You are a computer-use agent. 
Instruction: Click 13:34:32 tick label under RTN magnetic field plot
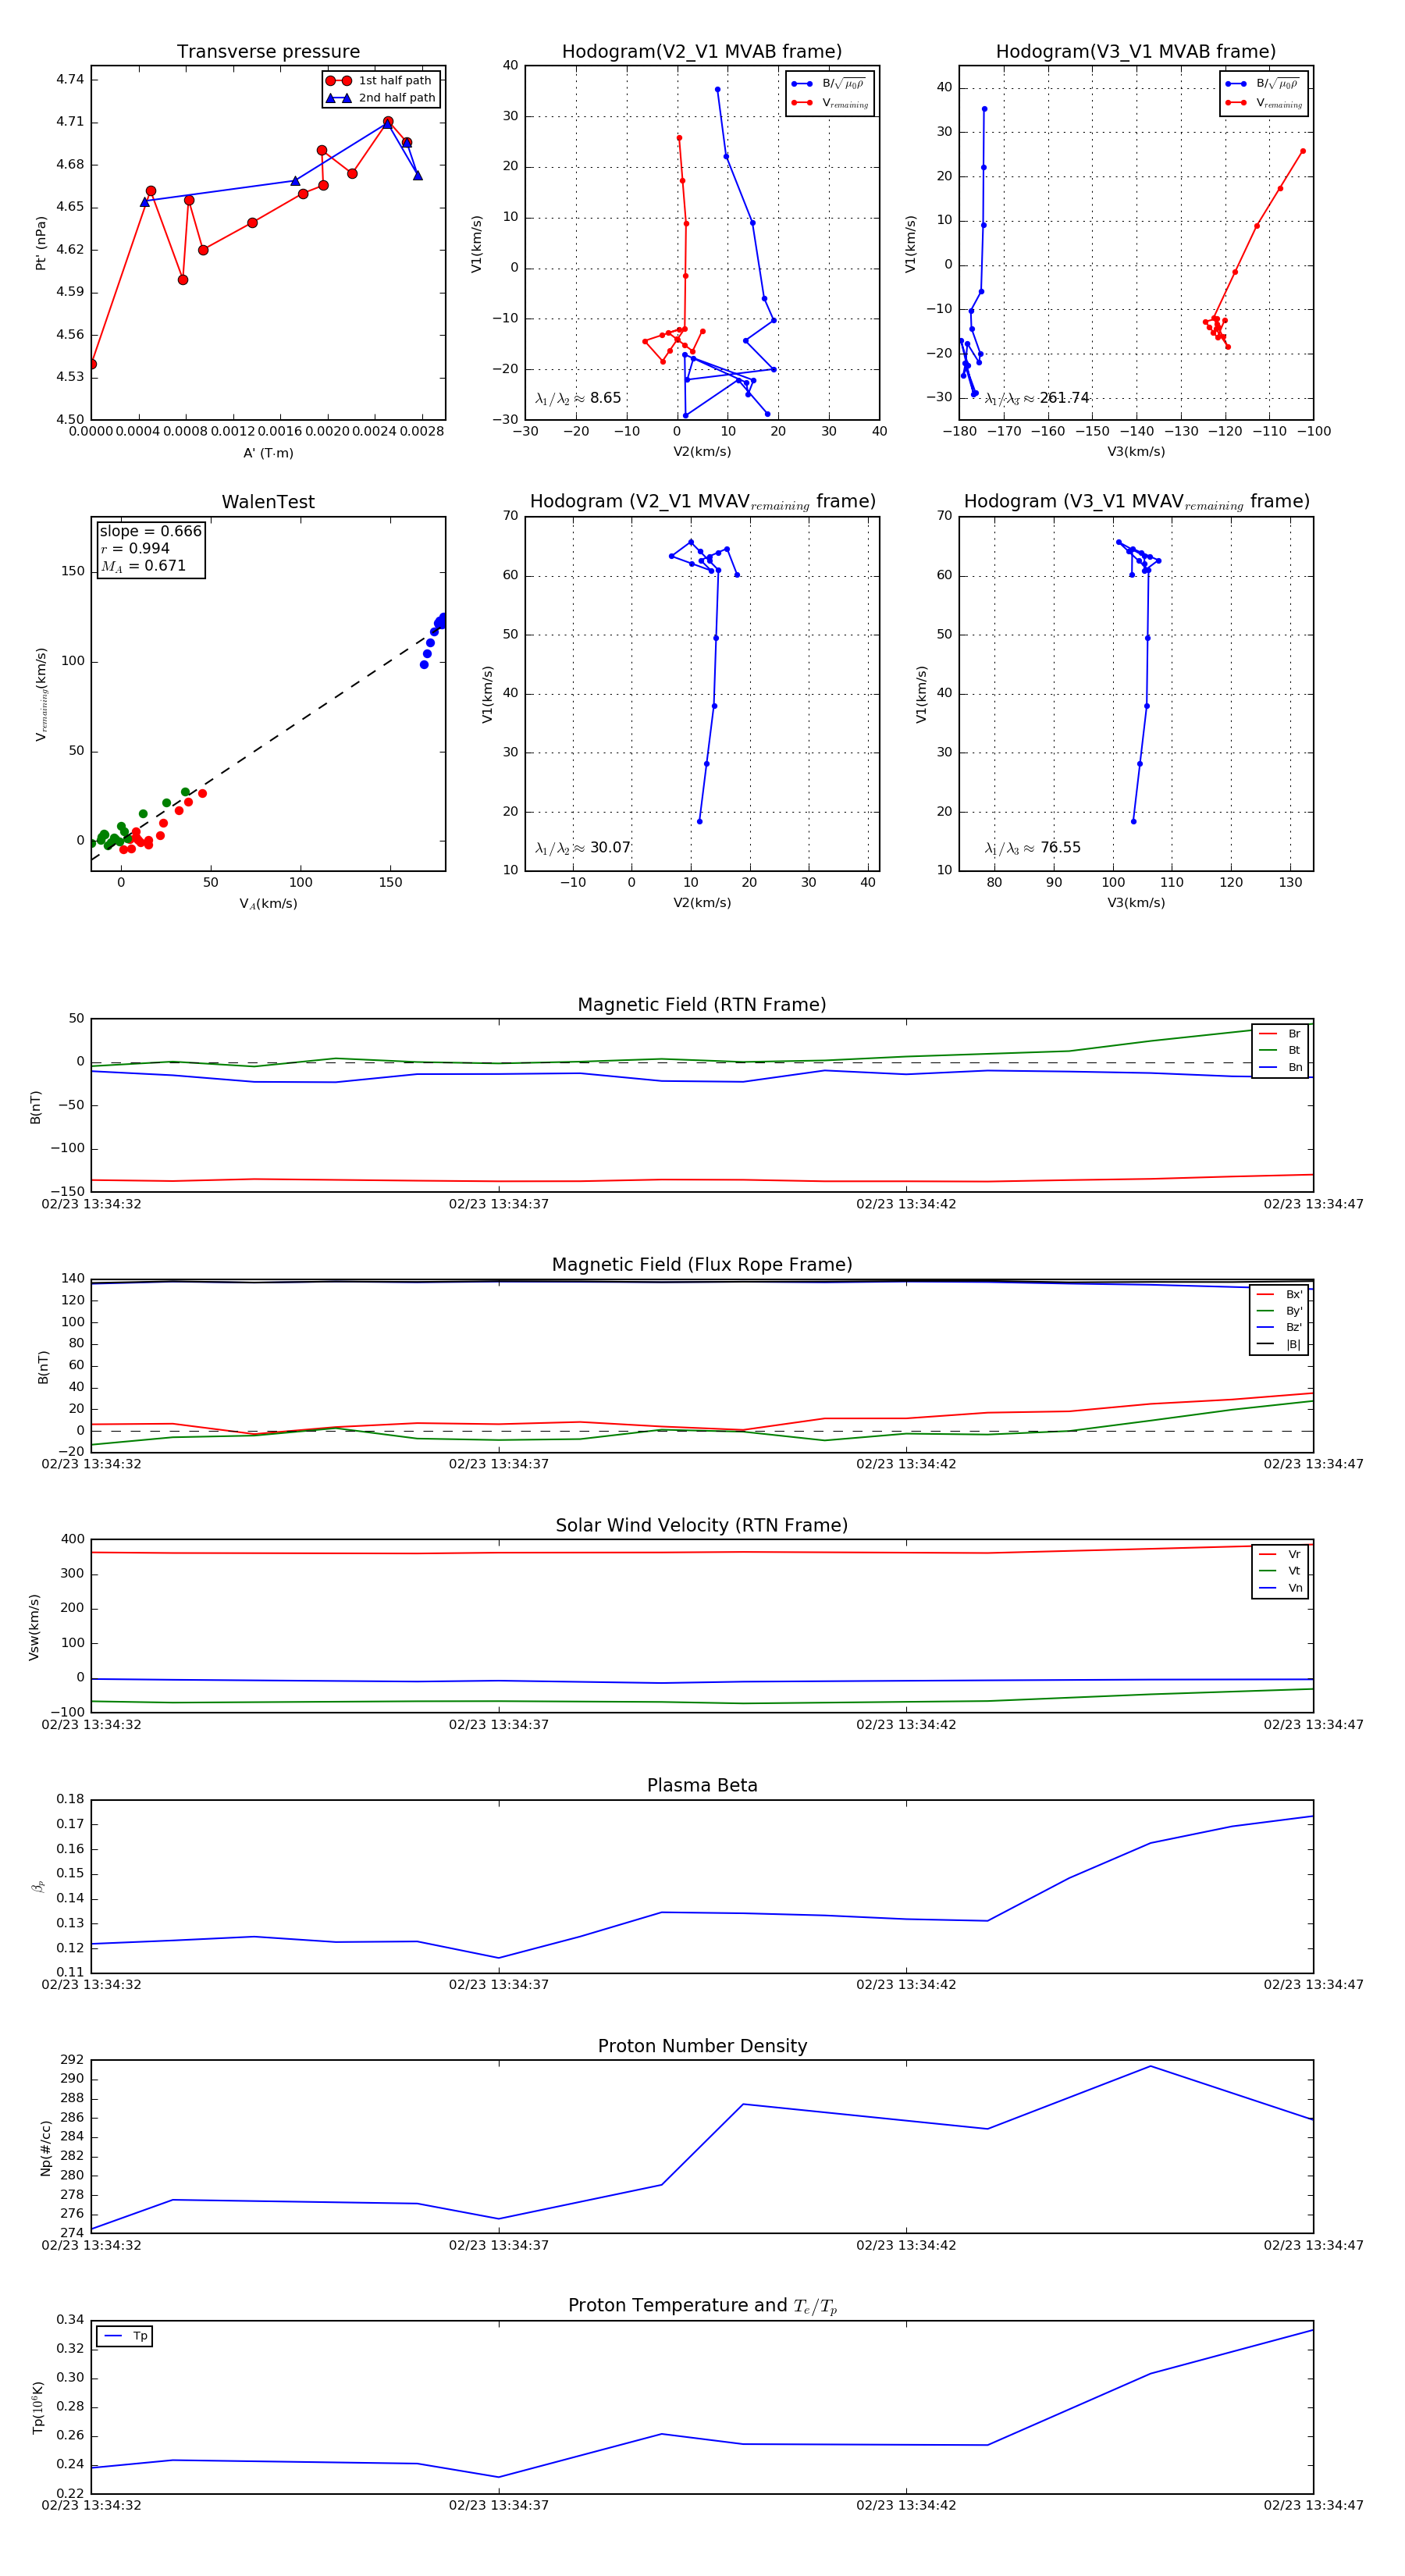tap(91, 1204)
